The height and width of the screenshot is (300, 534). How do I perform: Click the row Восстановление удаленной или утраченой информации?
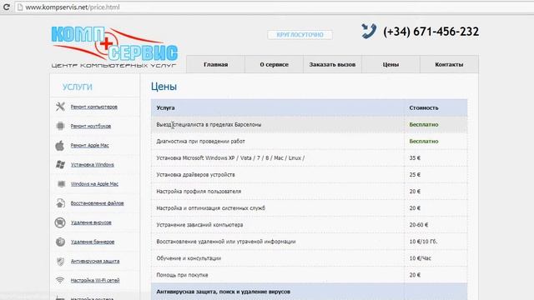tap(310, 241)
